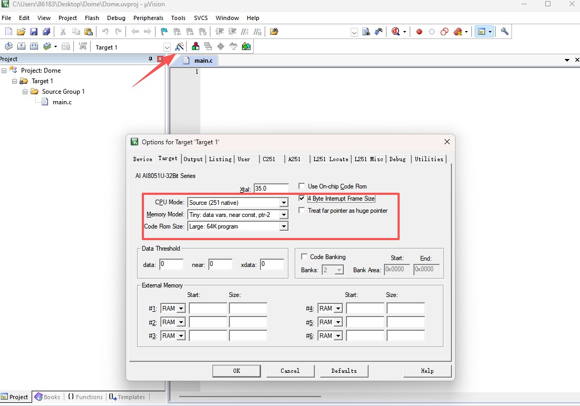This screenshot has width=580, height=406.
Task: Click the Options for Target wand icon
Action: tap(180, 47)
